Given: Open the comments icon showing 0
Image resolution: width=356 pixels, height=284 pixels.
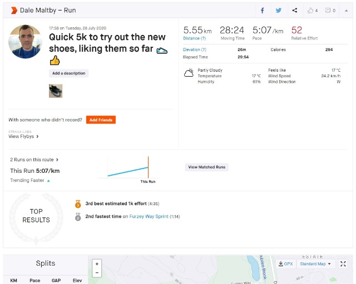Looking at the screenshot, I should pos(328,11).
